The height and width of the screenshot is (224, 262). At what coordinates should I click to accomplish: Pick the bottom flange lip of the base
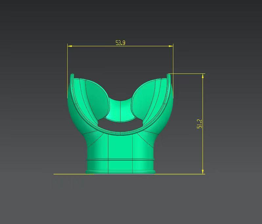120,172
